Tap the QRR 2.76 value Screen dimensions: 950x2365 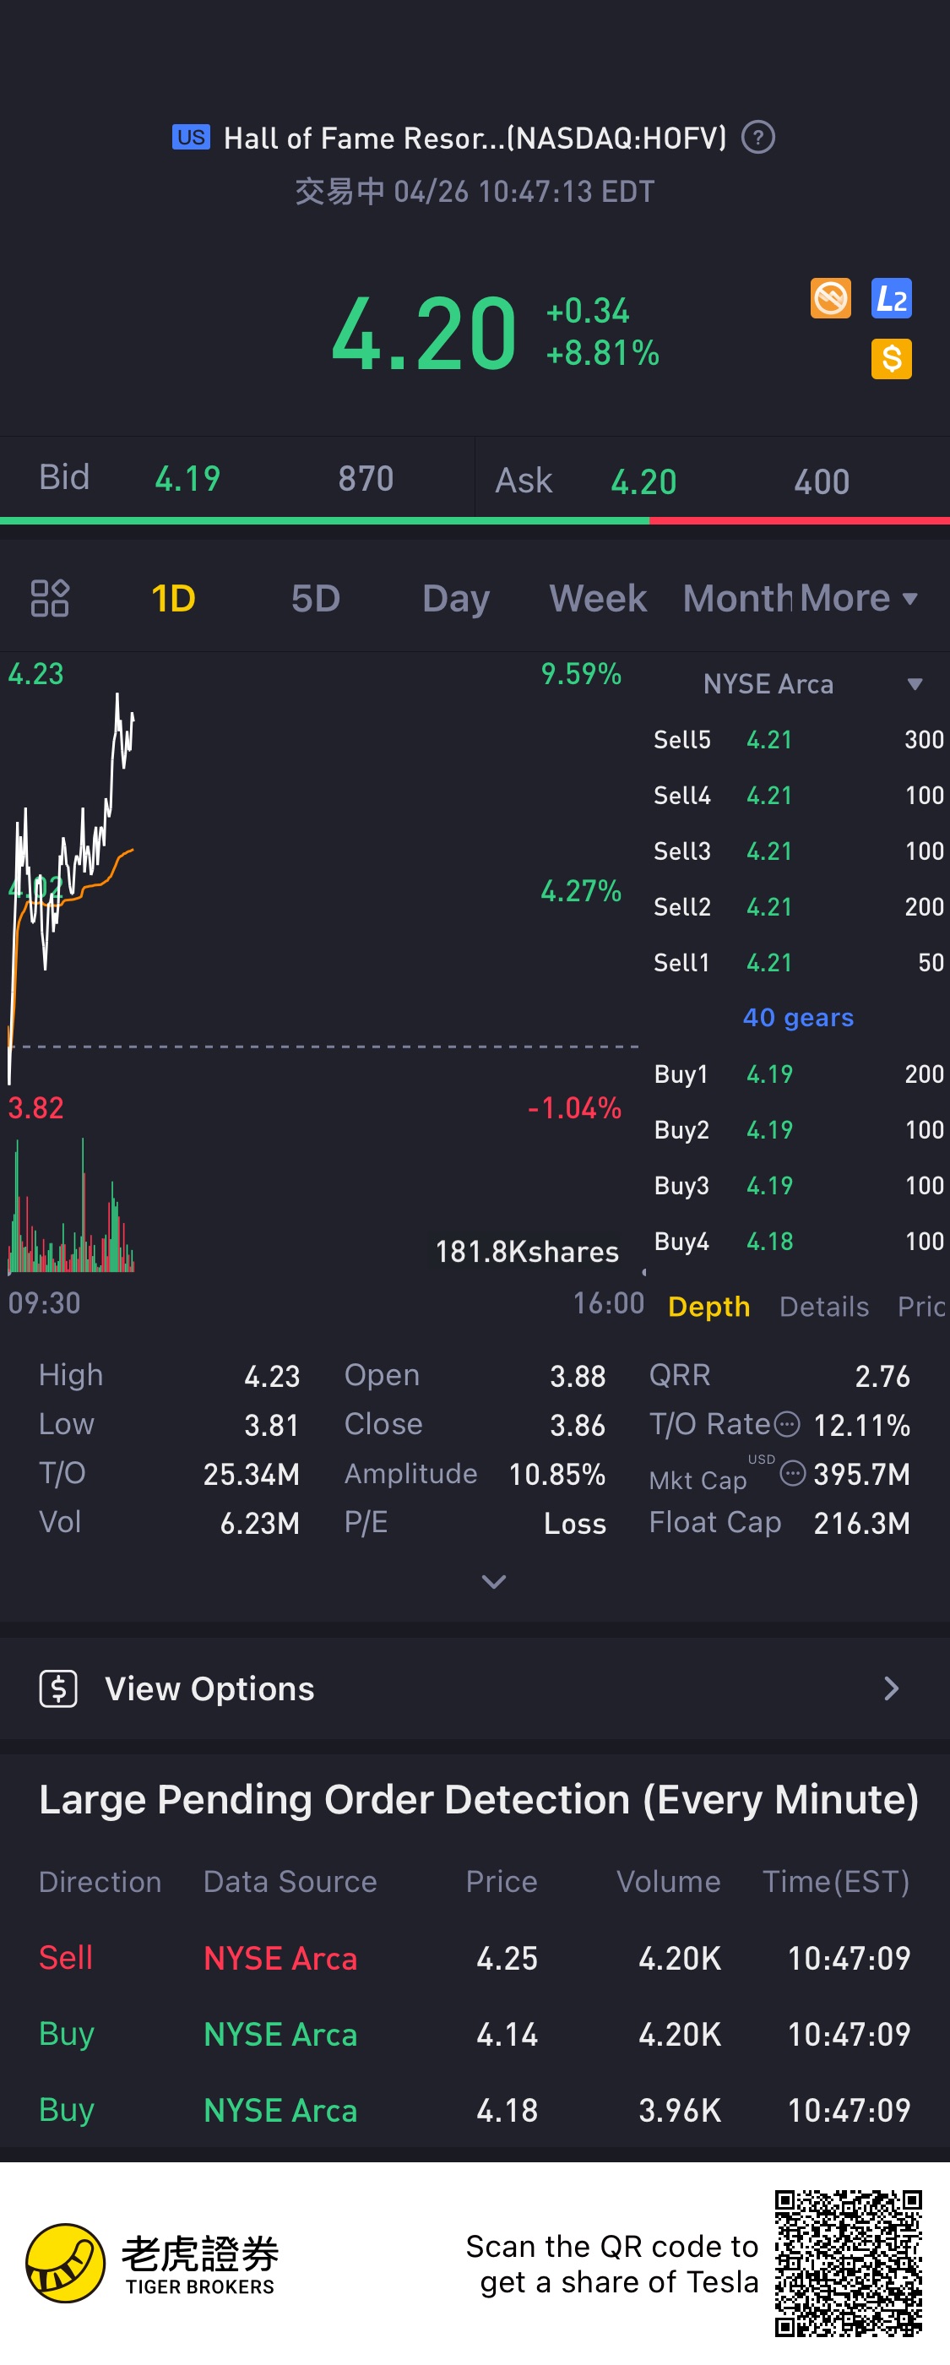pos(882,1375)
